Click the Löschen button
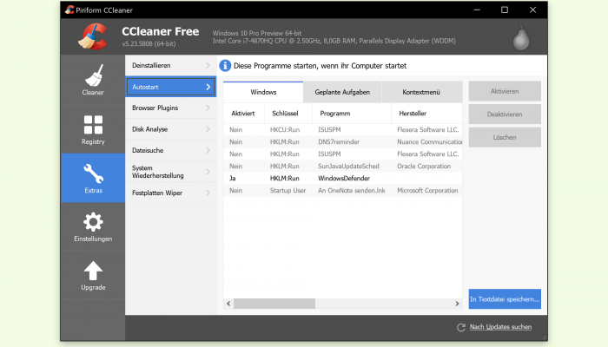Viewport: 608px width, 347px height. (x=505, y=137)
